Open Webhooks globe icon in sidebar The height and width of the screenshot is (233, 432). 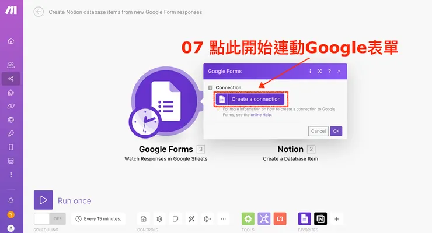[11, 120]
